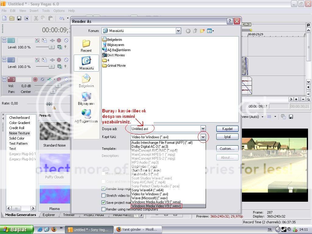Choose QuickTime 6 (*.mov) from the list
Image resolution: width=312 pixels, height=234 pixels.
168,170
